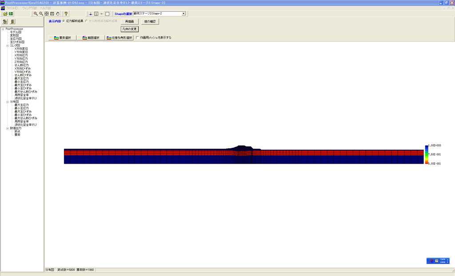The image size is (455, 276).
Task: Select the zoom in magnifier tool
Action: 36,14
